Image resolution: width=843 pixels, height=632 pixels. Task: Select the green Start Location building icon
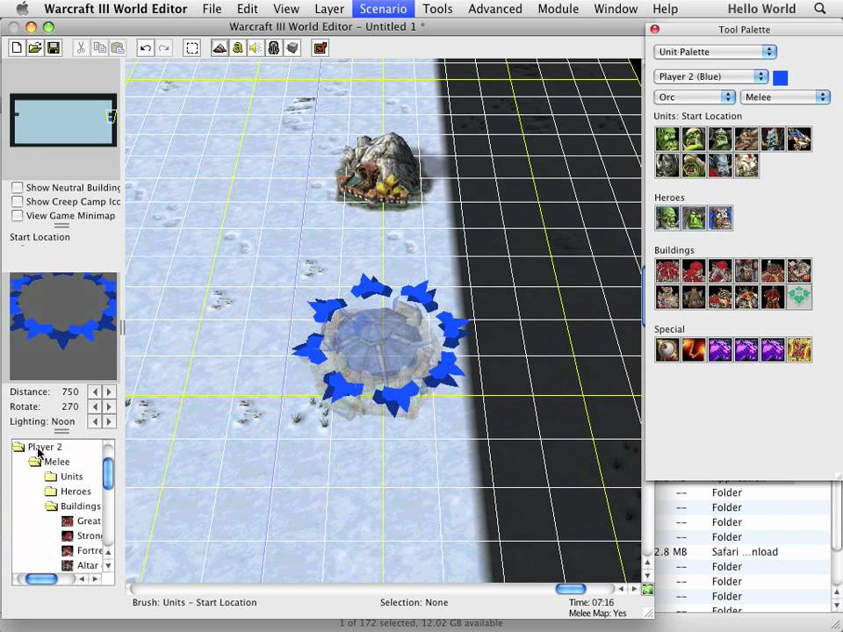(799, 297)
